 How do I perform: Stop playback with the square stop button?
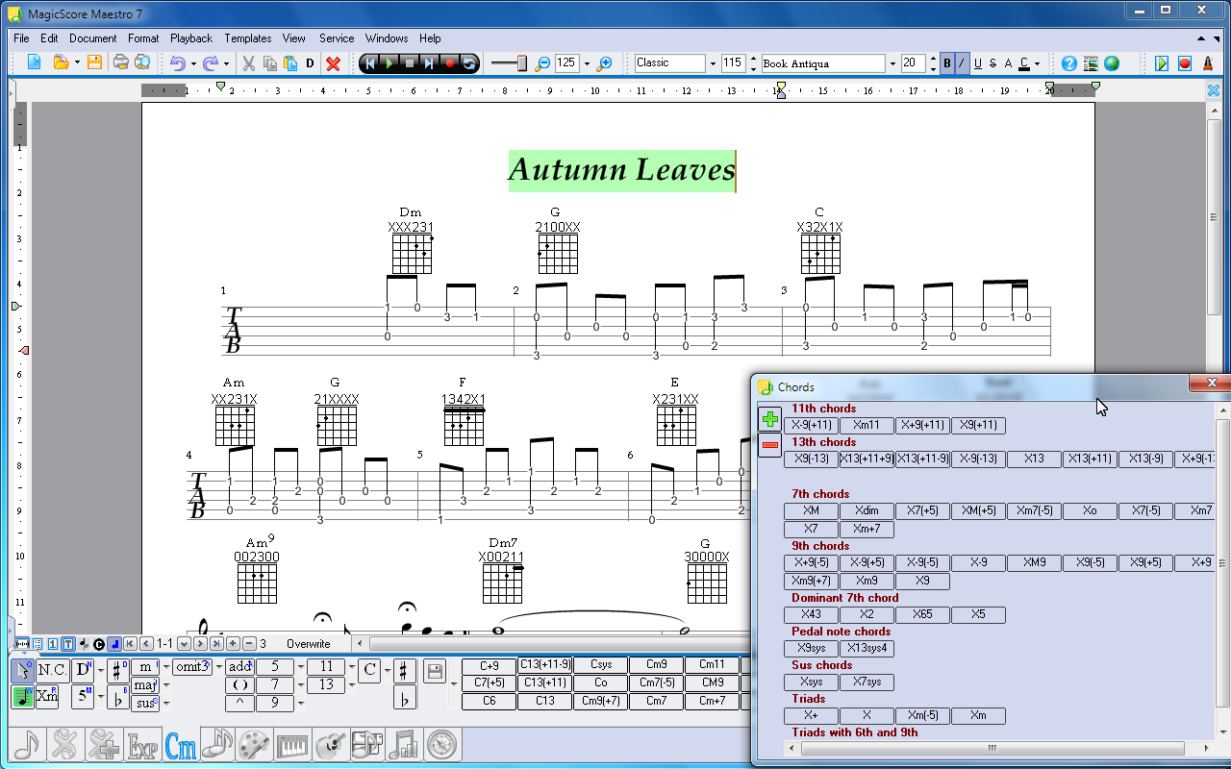409,63
